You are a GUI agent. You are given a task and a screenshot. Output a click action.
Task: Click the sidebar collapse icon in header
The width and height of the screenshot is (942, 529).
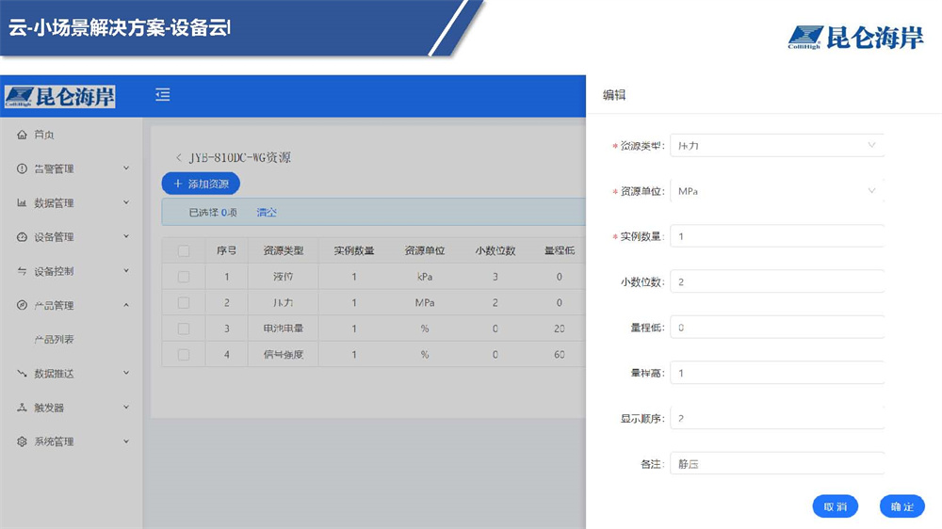pos(163,94)
